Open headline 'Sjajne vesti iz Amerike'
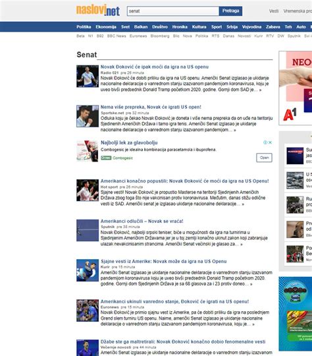 point(163,261)
